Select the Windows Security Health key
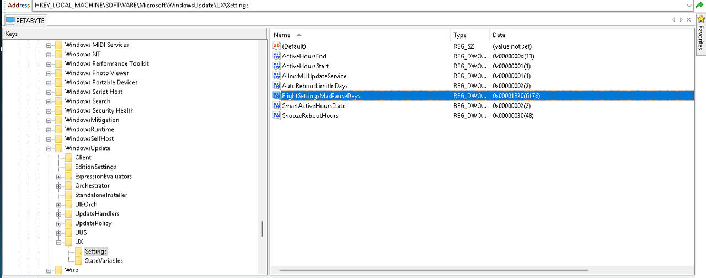 pyautogui.click(x=99, y=110)
